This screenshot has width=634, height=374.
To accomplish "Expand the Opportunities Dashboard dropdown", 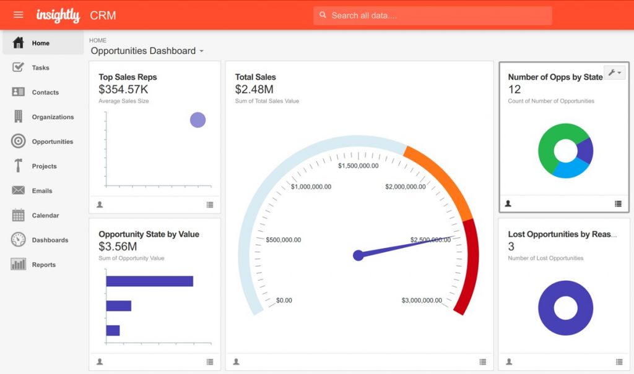I will (x=201, y=51).
